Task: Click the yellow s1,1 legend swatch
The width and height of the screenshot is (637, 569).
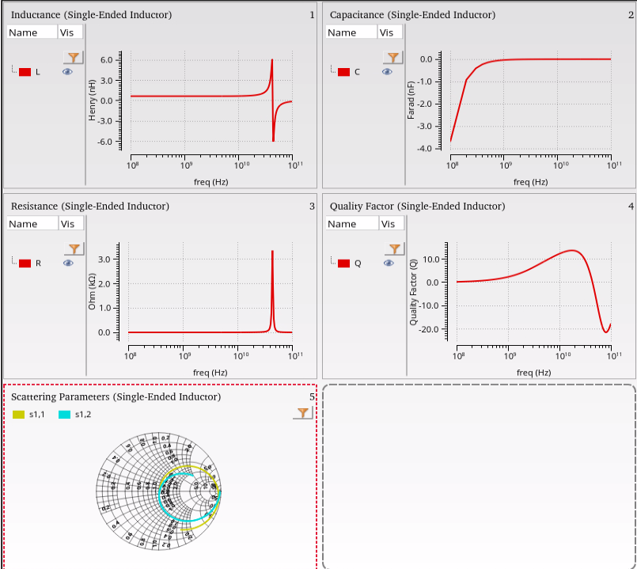Action: 19,415
